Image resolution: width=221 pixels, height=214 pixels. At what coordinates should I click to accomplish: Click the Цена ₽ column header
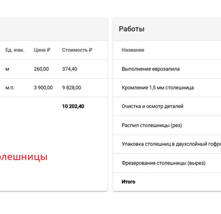point(42,50)
